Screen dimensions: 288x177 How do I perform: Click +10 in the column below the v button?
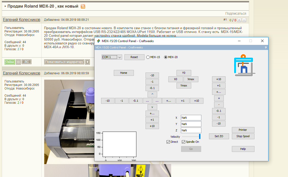(x=152, y=126)
